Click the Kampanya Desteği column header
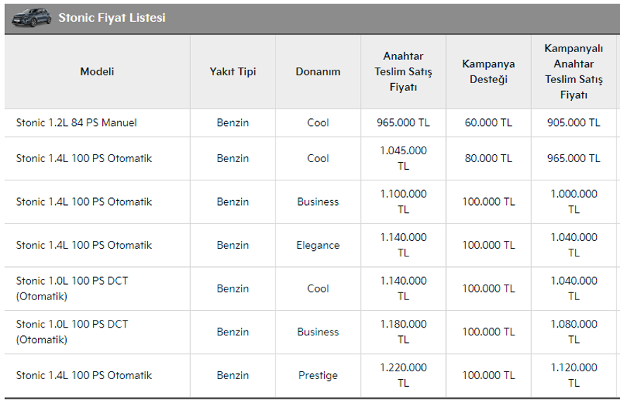620x403 pixels. pyautogui.click(x=488, y=71)
